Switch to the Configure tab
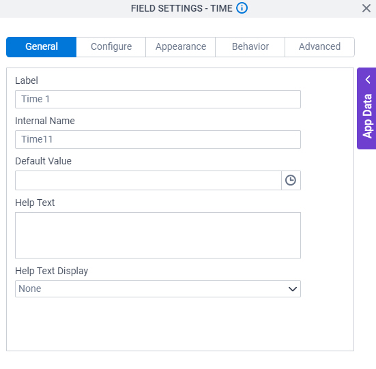The width and height of the screenshot is (376, 369). tap(111, 47)
